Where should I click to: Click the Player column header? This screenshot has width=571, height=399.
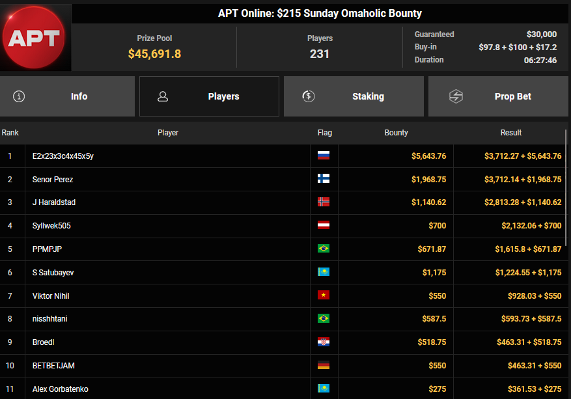168,133
